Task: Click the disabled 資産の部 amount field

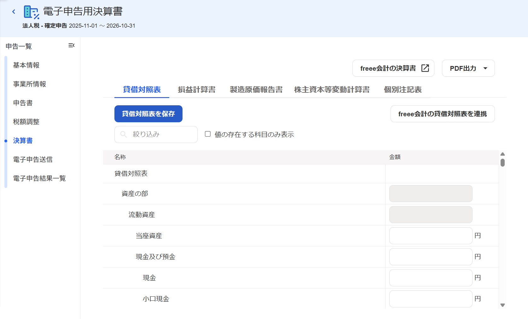Action: (x=431, y=194)
